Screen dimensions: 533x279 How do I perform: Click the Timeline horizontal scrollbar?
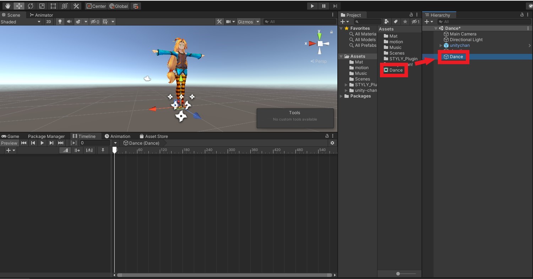(224, 275)
